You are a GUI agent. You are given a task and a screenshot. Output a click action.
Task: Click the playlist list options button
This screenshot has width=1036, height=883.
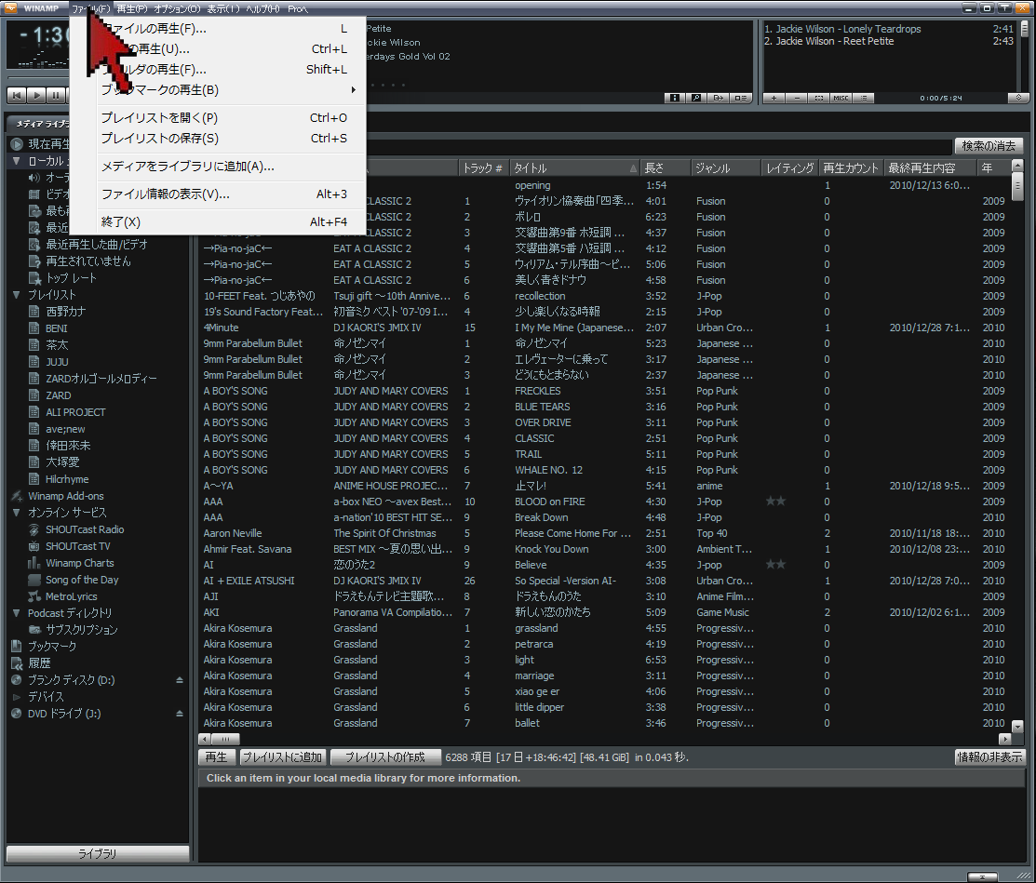(864, 98)
